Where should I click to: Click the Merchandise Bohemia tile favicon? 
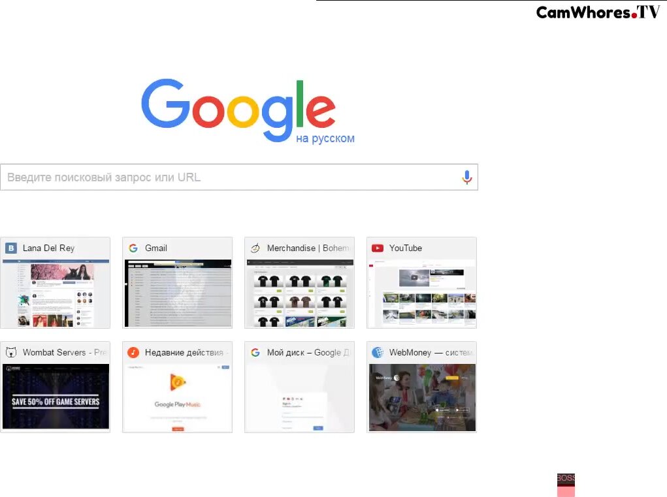(255, 248)
